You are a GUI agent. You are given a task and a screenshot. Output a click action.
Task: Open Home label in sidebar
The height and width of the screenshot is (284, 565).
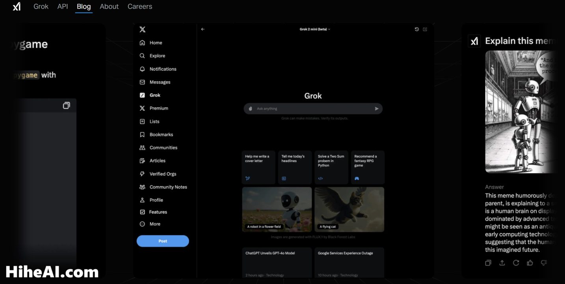156,43
